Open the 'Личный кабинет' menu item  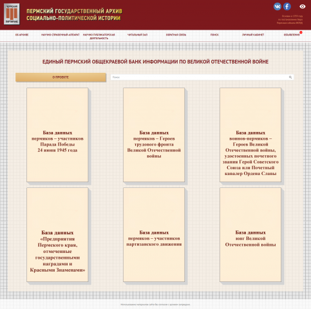253,35
